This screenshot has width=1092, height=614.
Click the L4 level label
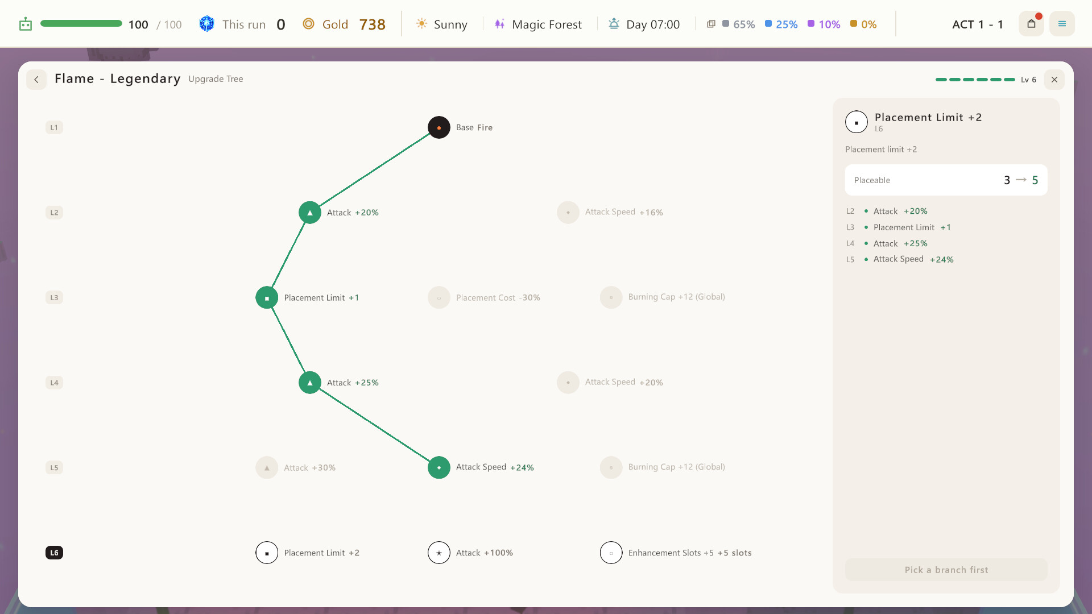tap(54, 383)
